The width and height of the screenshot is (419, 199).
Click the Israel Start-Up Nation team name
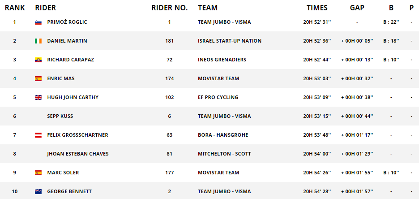click(x=230, y=41)
